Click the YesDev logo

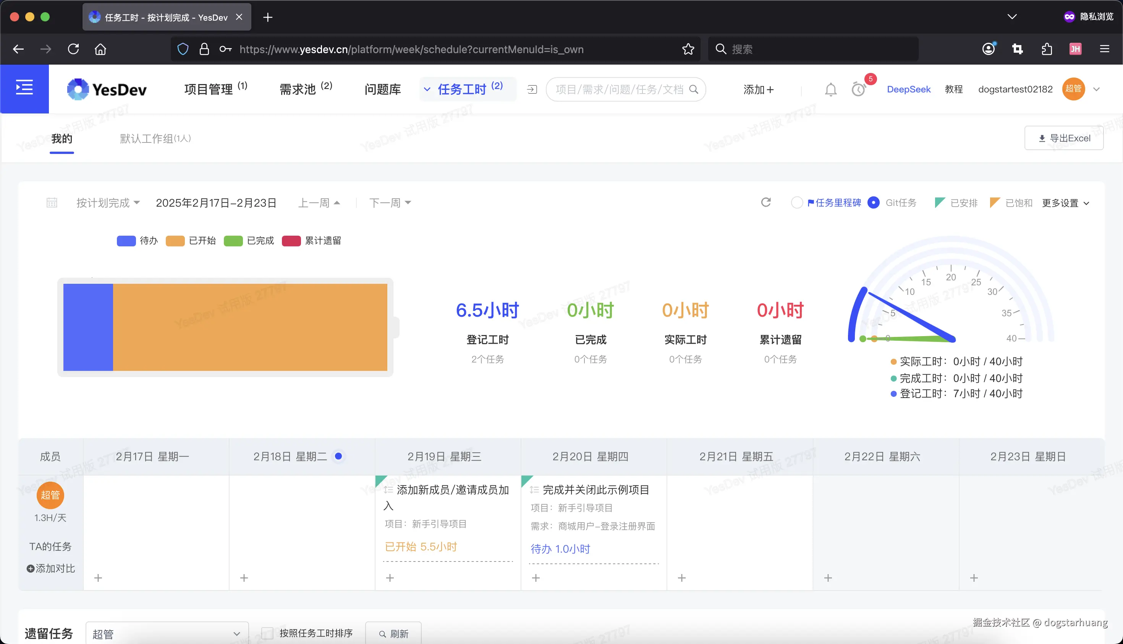coord(106,89)
